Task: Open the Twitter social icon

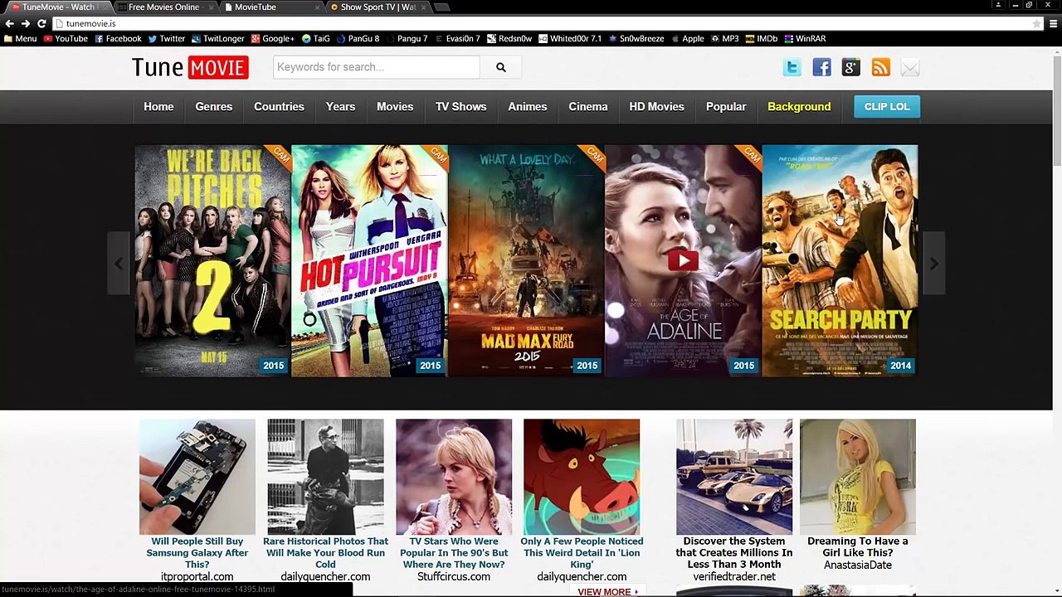Action: (792, 68)
